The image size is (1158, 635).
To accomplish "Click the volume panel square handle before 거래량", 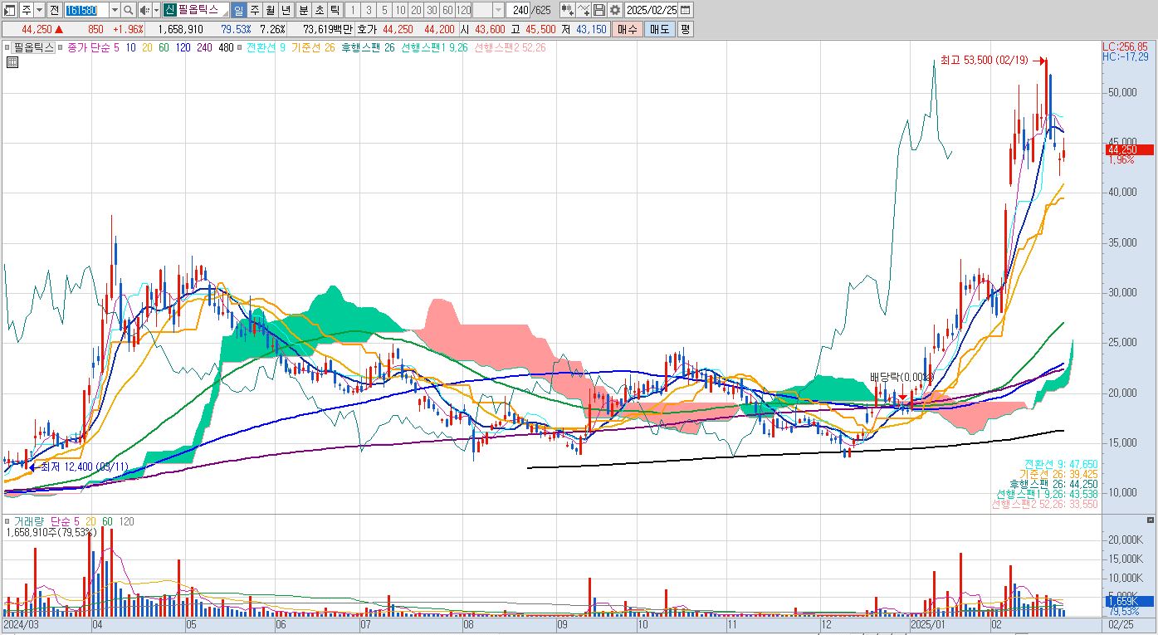I will pos(7,521).
